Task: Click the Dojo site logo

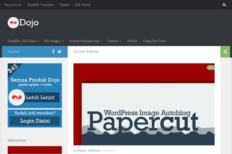Action: click(23, 23)
